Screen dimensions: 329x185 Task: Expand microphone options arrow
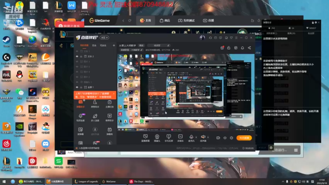[x=196, y=137]
